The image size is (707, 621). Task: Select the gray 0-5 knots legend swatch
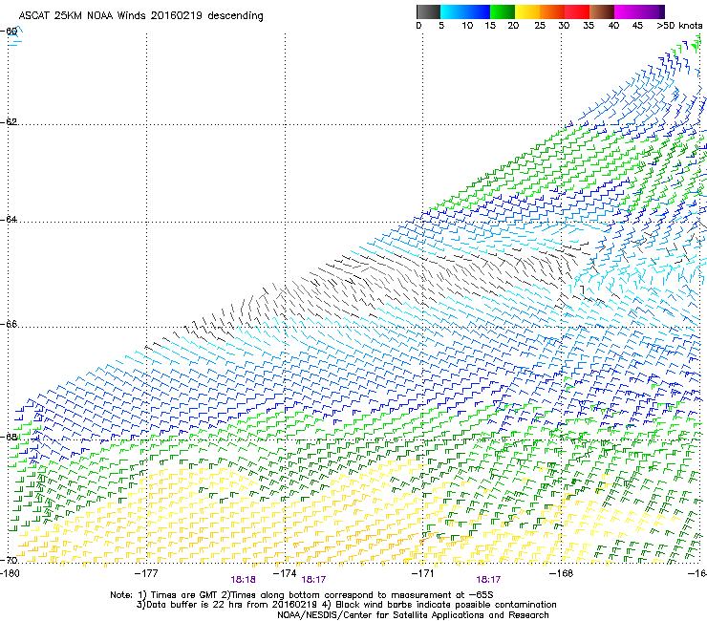click(428, 11)
